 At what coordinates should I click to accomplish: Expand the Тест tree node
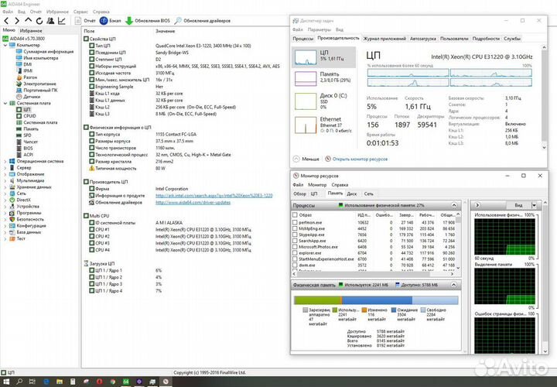point(5,238)
